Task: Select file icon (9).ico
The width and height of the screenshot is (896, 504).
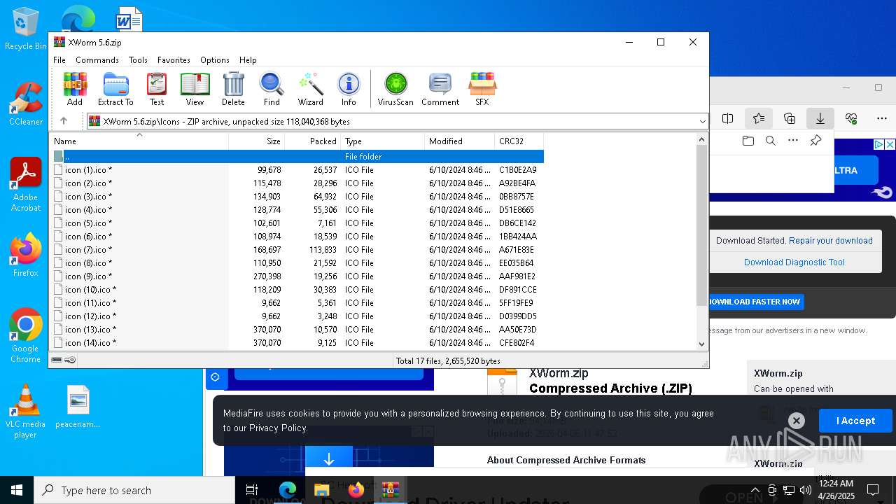Action: pyautogui.click(x=297, y=276)
